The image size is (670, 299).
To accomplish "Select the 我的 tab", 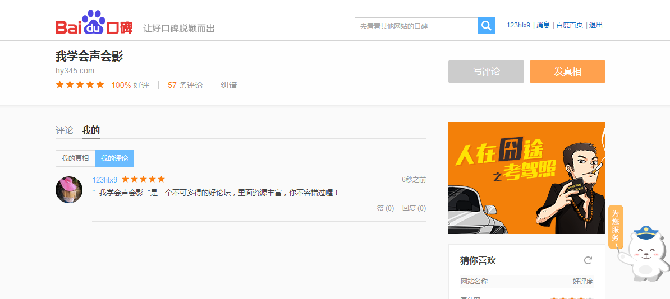I will 90,130.
